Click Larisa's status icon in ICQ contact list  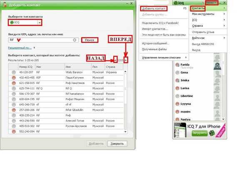tap(177, 88)
